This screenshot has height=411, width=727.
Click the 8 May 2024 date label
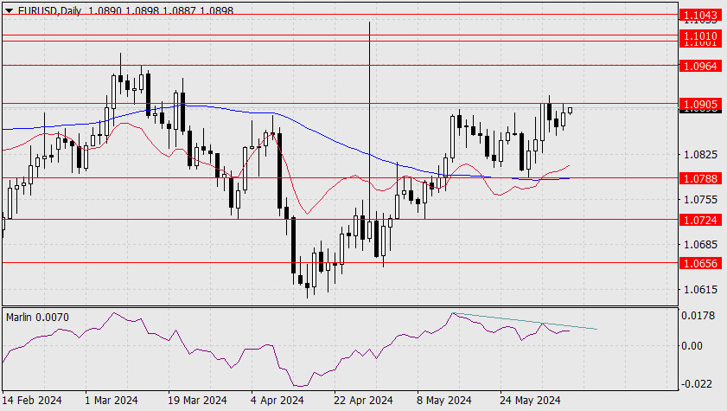point(444,400)
